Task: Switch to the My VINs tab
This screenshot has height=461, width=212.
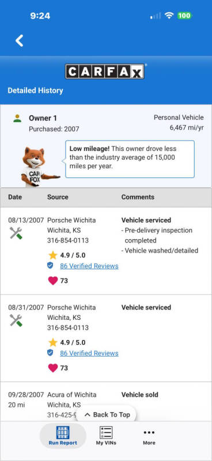Action: point(106,436)
